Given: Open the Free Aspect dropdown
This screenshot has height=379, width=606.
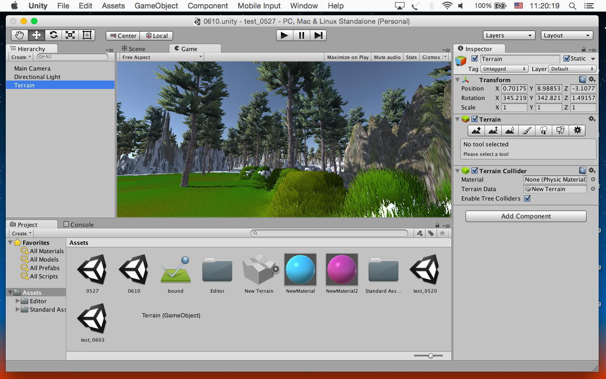Looking at the screenshot, I should (161, 57).
